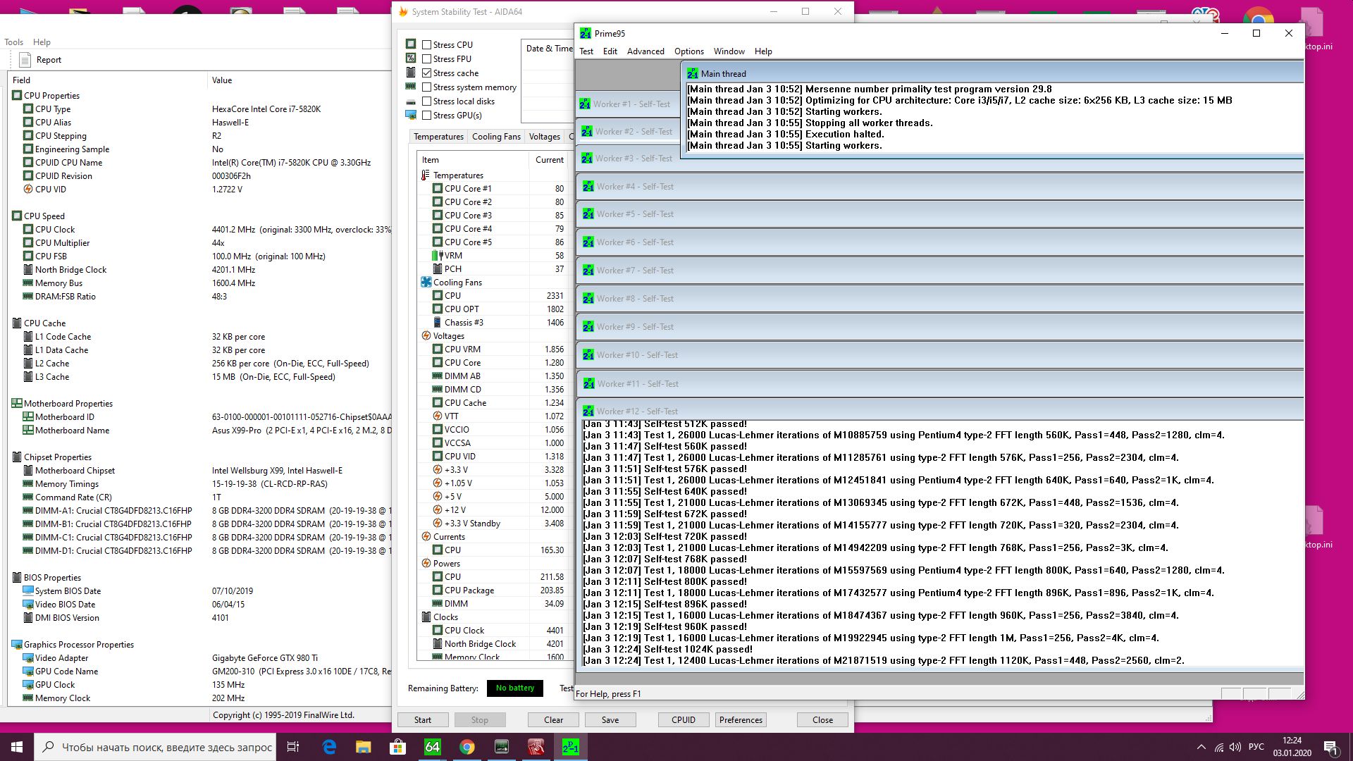Open the Advanced menu in Prime95
This screenshot has width=1353, height=761.
645,51
